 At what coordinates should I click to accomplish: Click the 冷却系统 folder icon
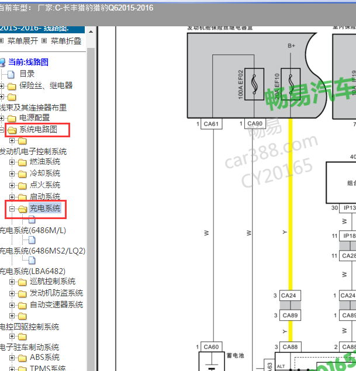click(x=22, y=174)
